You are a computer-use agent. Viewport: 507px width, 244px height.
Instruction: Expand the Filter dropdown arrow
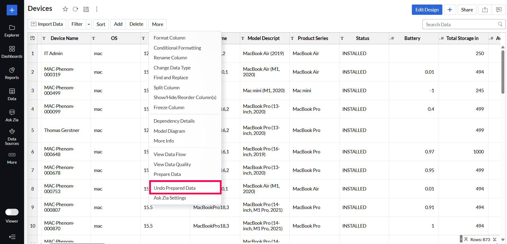point(89,24)
